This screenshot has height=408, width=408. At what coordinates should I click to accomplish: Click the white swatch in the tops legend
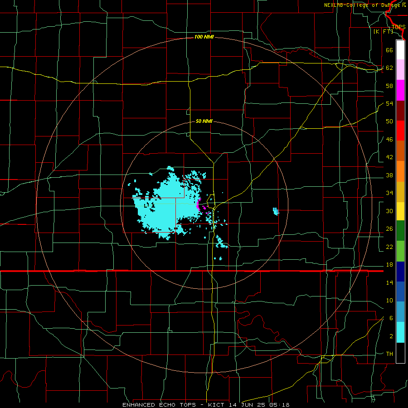400,50
